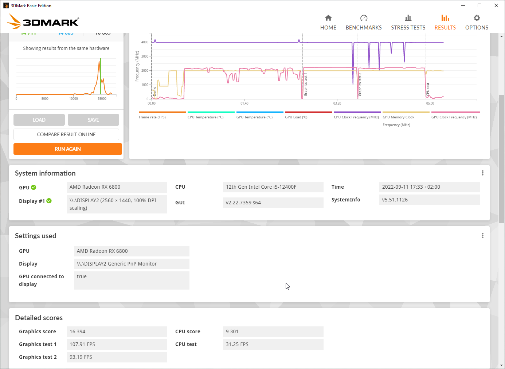Click COMPARE RESULT ONLINE
This screenshot has height=369, width=505.
(x=66, y=134)
